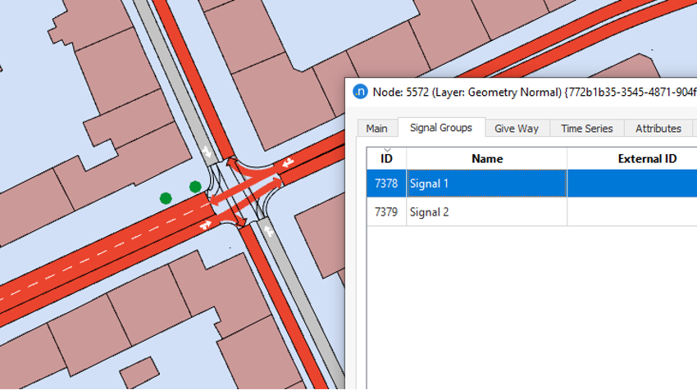This screenshot has height=390, width=697.
Task: Switch to the Signal Groups tab
Action: pyautogui.click(x=441, y=128)
